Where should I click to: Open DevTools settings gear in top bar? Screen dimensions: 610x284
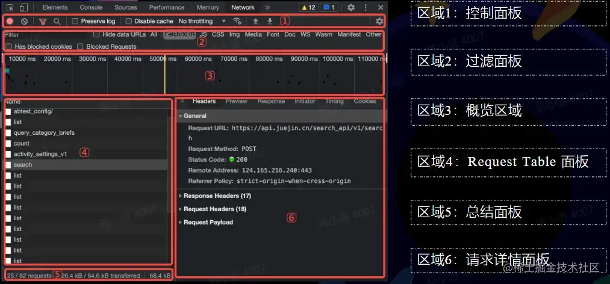point(351,7)
